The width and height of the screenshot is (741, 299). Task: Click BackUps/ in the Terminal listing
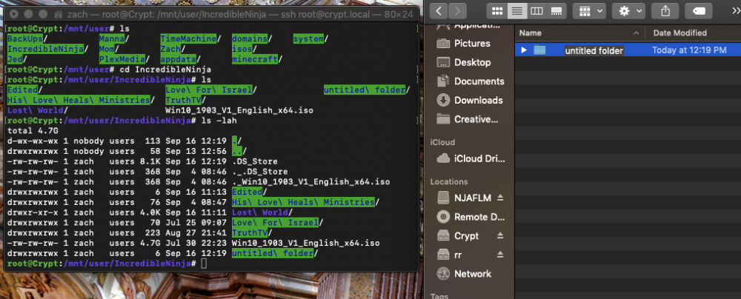pyautogui.click(x=27, y=38)
